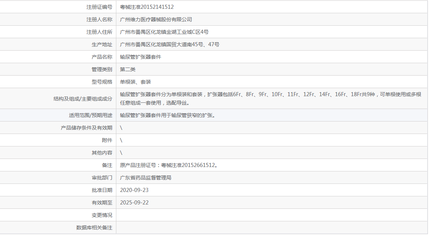Image resolution: width=429 pixels, height=236 pixels.
Task: Click the label '产品名称'
Action: 102,57
